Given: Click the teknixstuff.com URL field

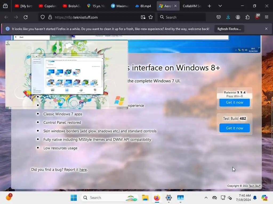Looking at the screenshot, I should (x=97, y=17).
